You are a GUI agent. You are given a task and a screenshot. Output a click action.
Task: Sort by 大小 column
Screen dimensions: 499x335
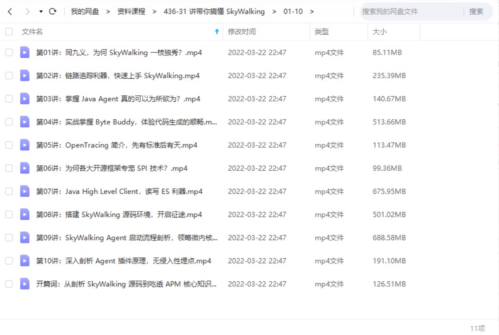coord(380,31)
